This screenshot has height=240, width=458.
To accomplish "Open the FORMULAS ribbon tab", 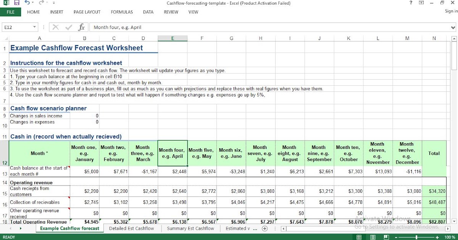I will (122, 12).
